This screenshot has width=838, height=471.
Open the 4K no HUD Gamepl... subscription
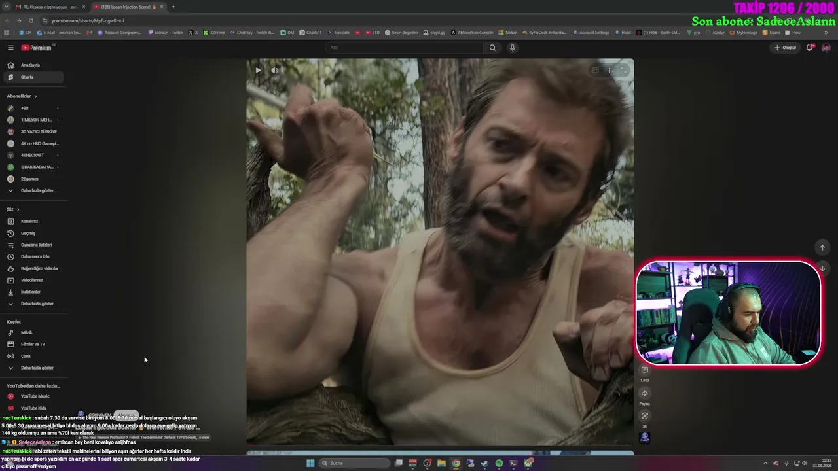click(x=33, y=143)
